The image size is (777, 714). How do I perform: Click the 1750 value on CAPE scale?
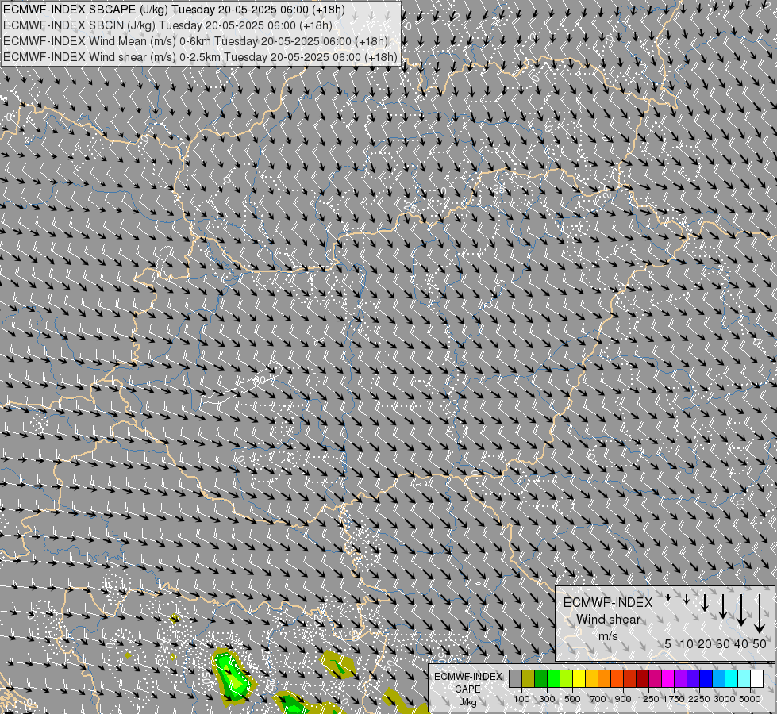click(674, 699)
